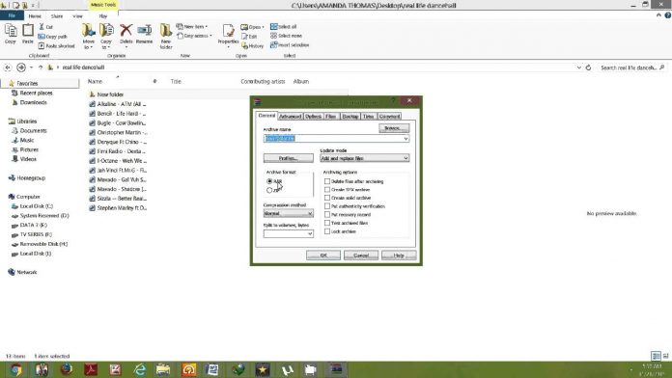This screenshot has height=378, width=672.
Task: Click Copy path in the ribbon
Action: click(x=53, y=37)
